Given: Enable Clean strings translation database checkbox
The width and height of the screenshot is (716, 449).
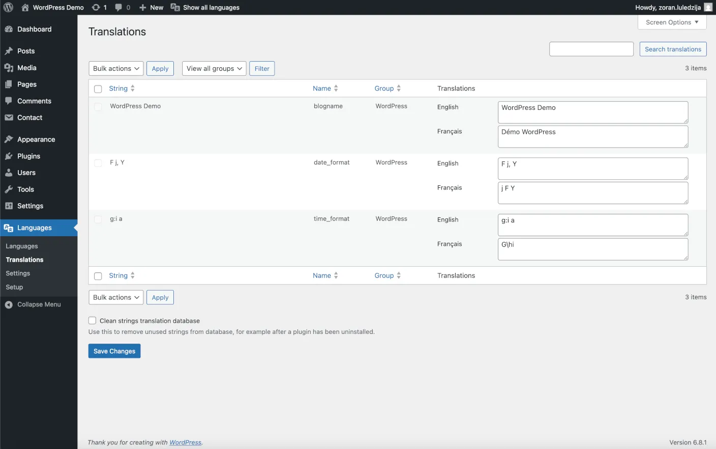Looking at the screenshot, I should (92, 321).
